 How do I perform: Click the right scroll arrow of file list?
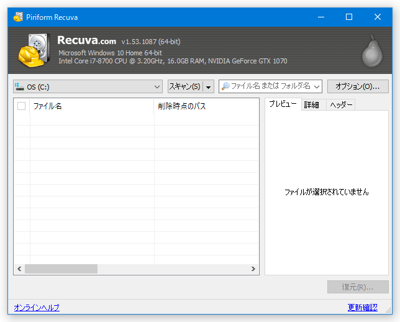(253, 269)
